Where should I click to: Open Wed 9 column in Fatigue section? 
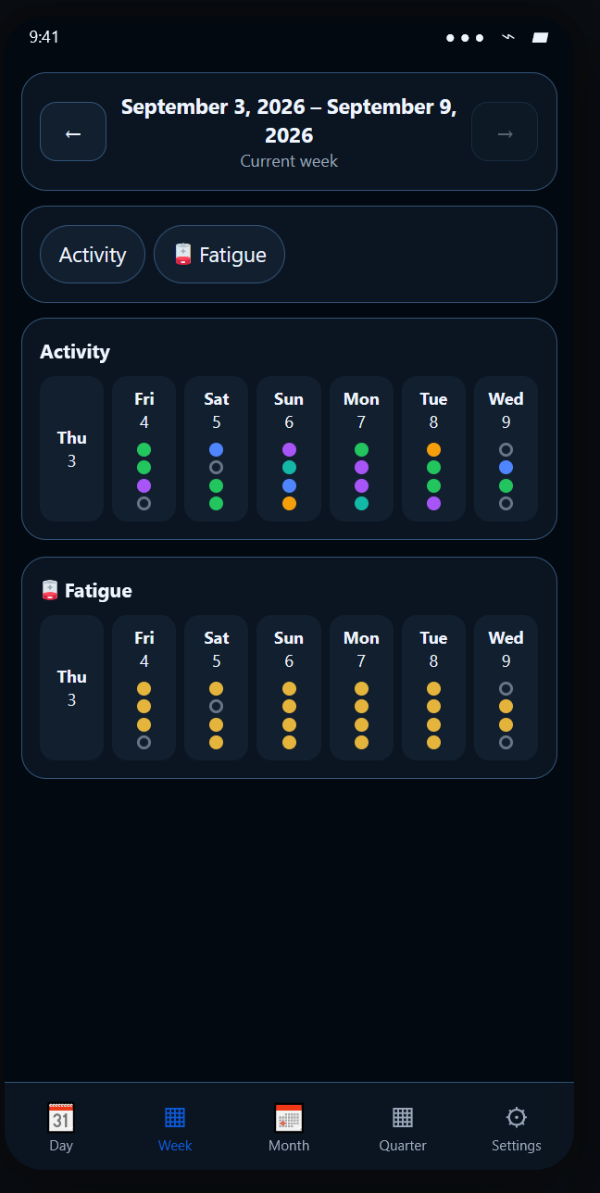coord(506,688)
